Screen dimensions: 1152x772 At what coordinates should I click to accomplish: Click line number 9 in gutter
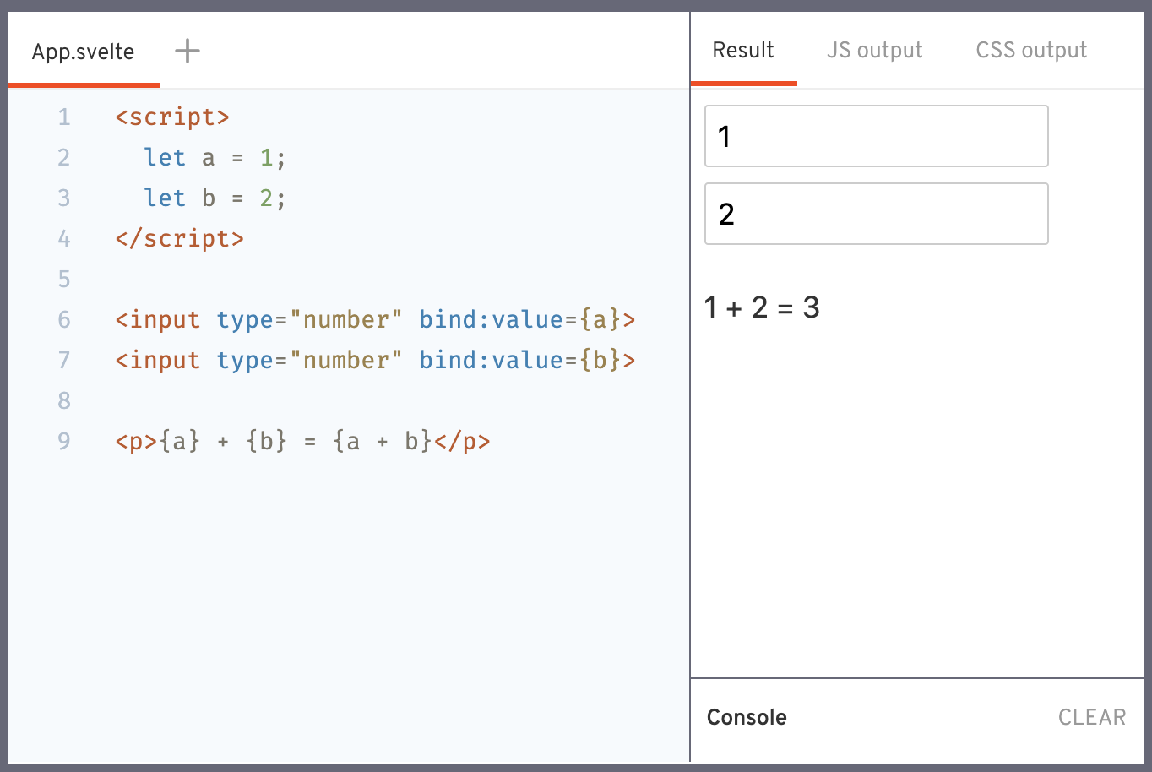pos(64,441)
